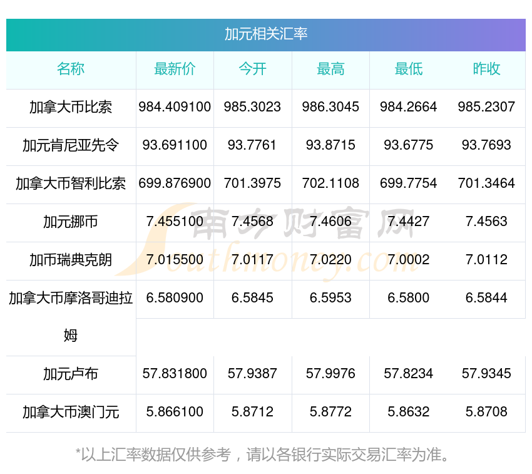Click opening value 985.3023
The image size is (532, 474).
(x=252, y=107)
